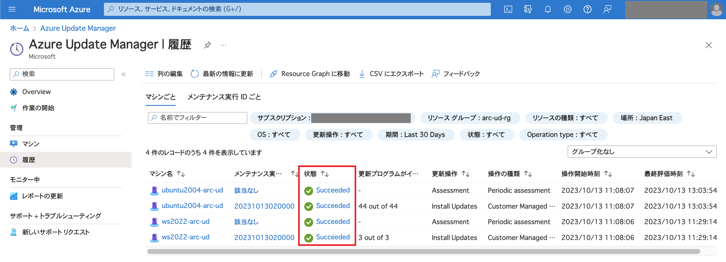Sort by 状態 column
726x262 pixels.
(x=316, y=174)
